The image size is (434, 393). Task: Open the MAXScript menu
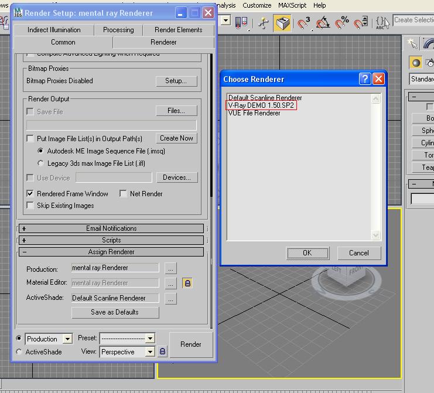[x=291, y=5]
